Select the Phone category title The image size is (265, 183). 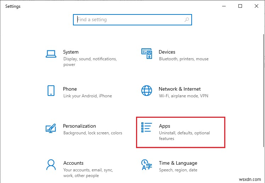tap(70, 89)
